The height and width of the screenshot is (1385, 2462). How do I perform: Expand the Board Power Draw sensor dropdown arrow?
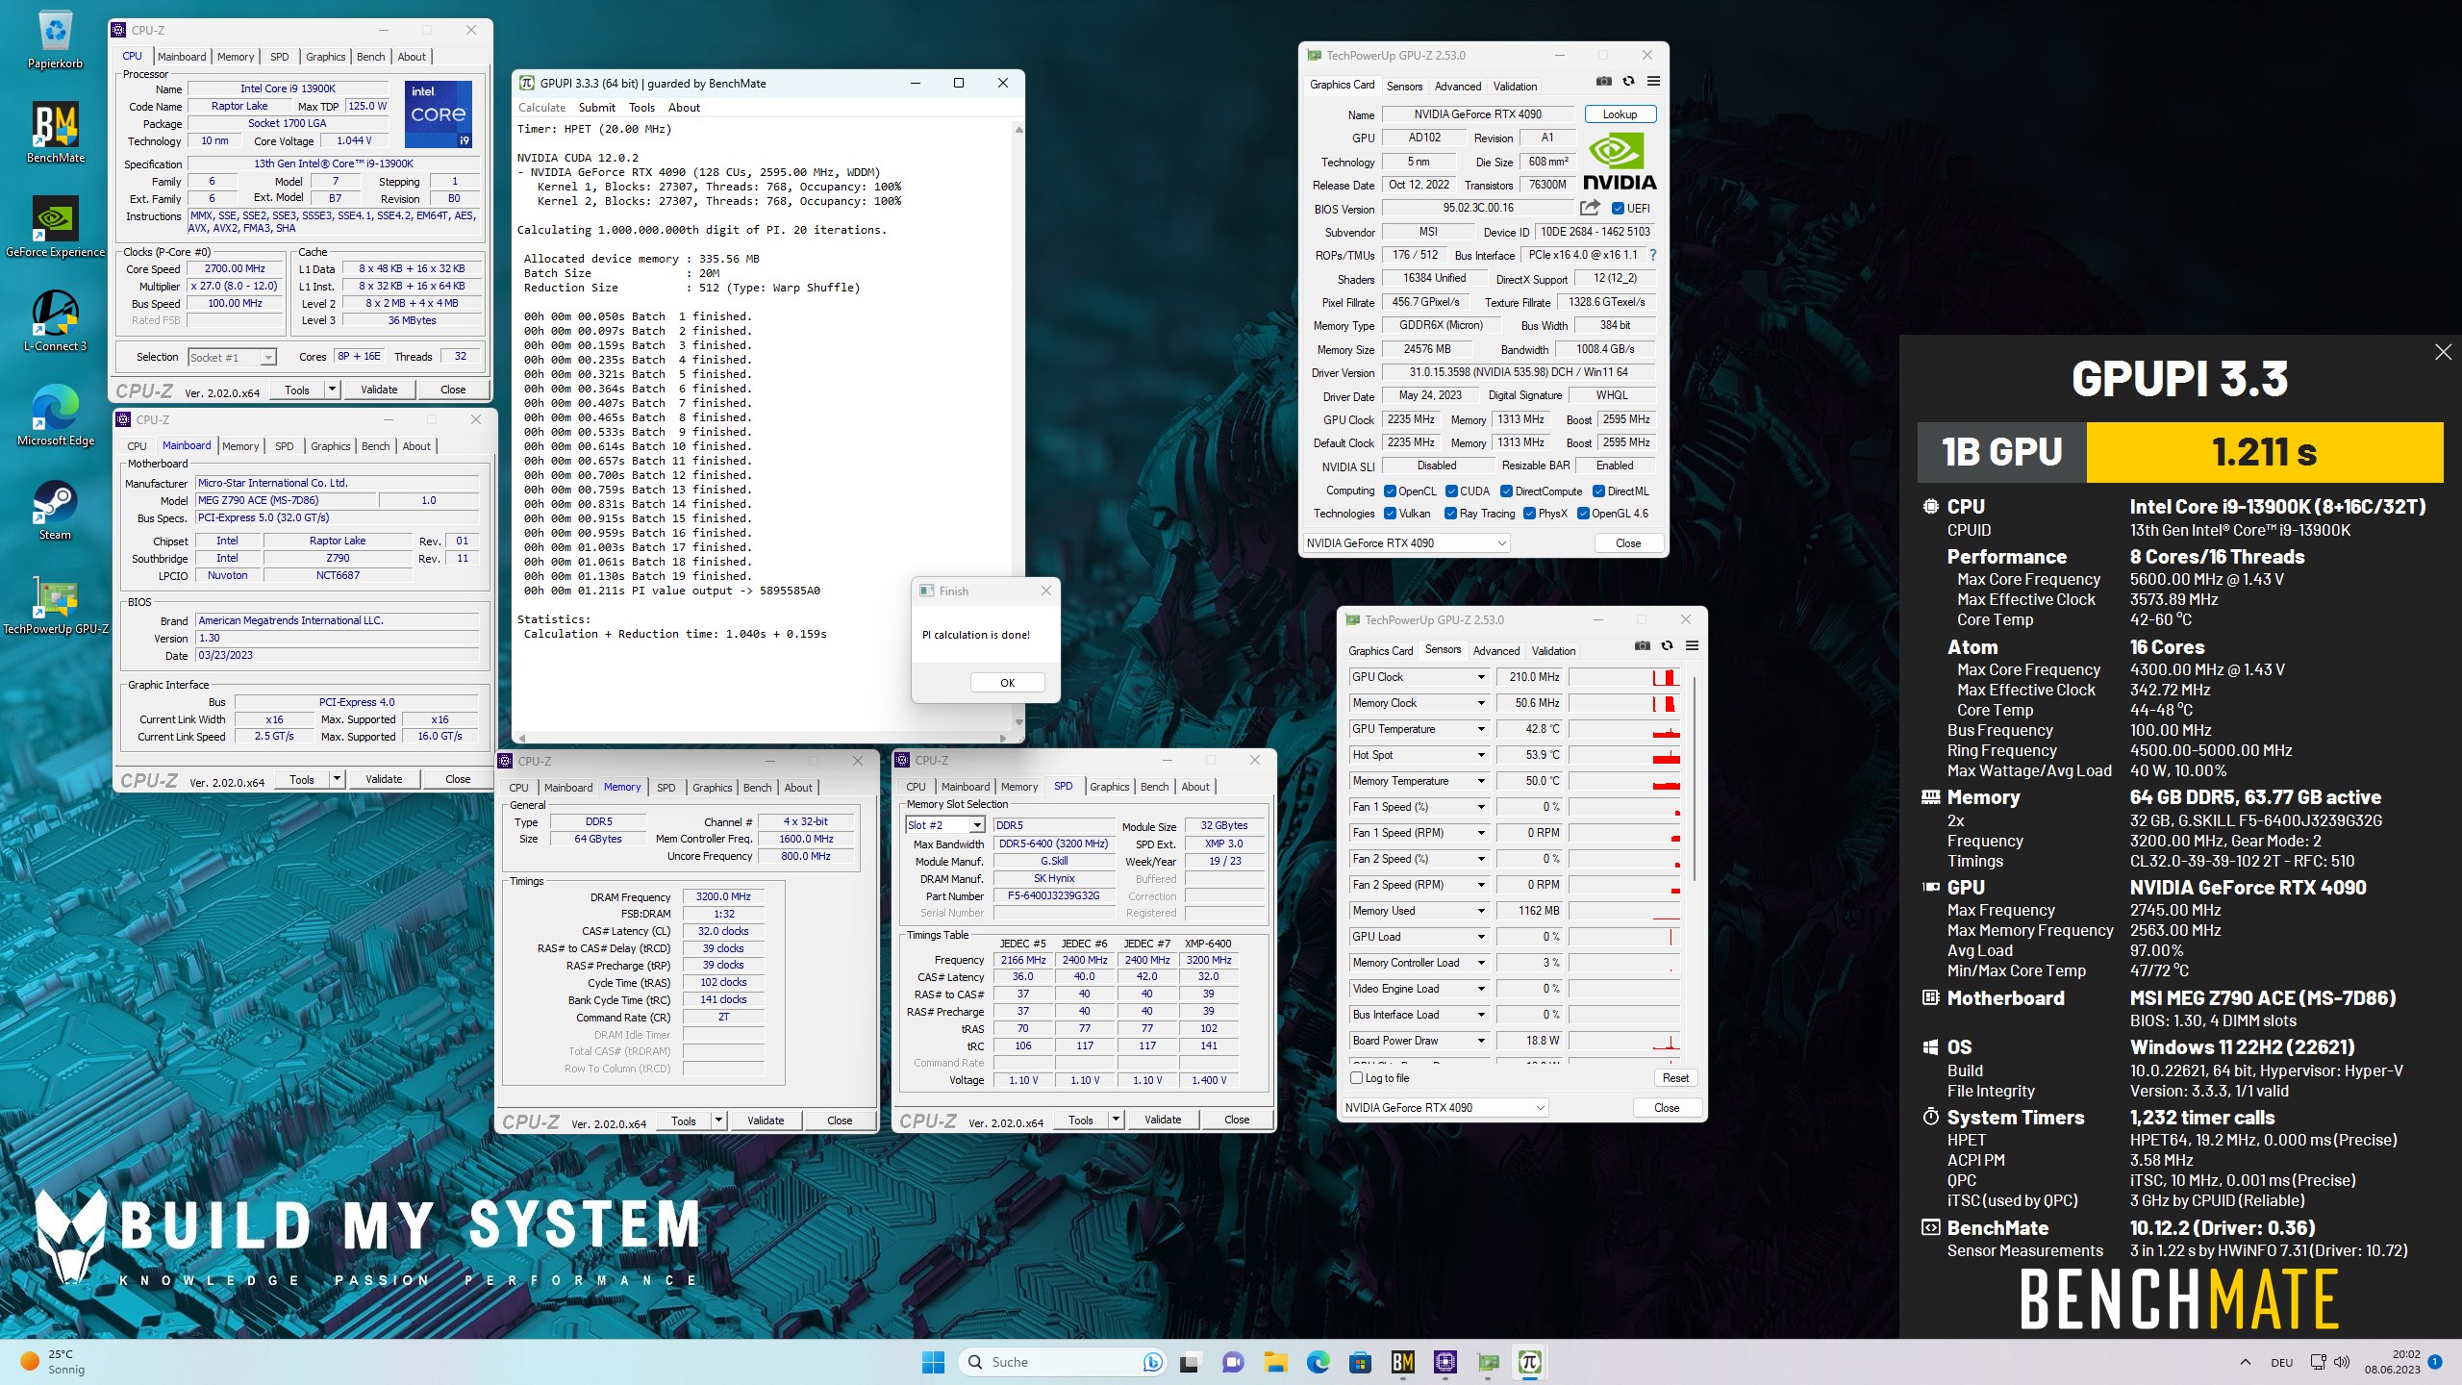[1481, 1041]
